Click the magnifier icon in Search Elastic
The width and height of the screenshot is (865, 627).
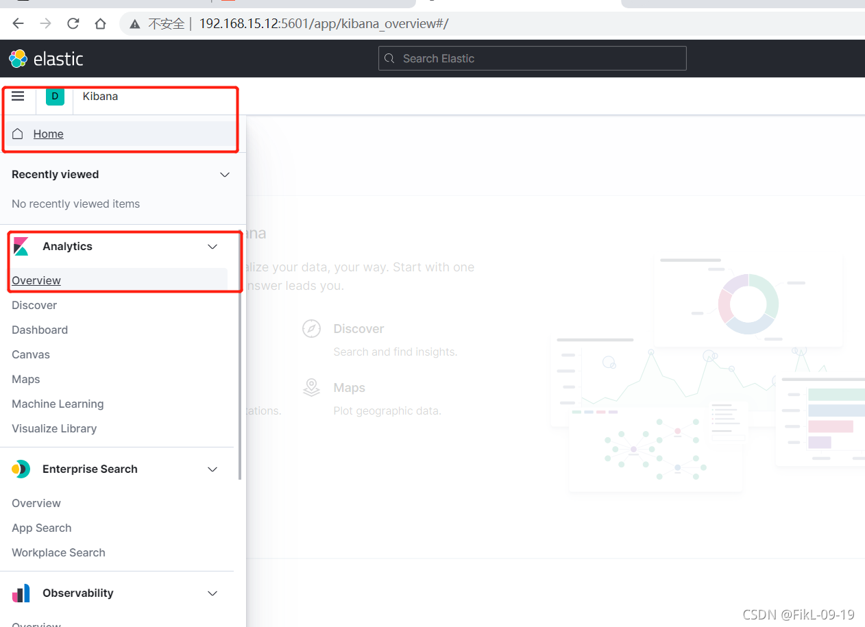(x=389, y=58)
